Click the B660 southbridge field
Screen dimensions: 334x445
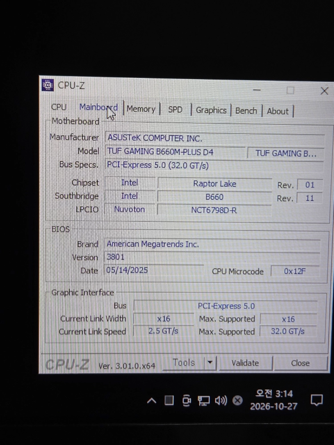click(215, 197)
